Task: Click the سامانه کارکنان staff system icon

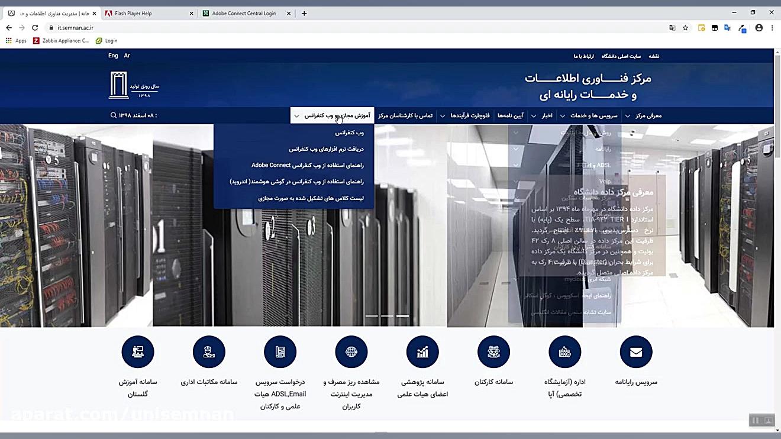Action: pyautogui.click(x=493, y=351)
